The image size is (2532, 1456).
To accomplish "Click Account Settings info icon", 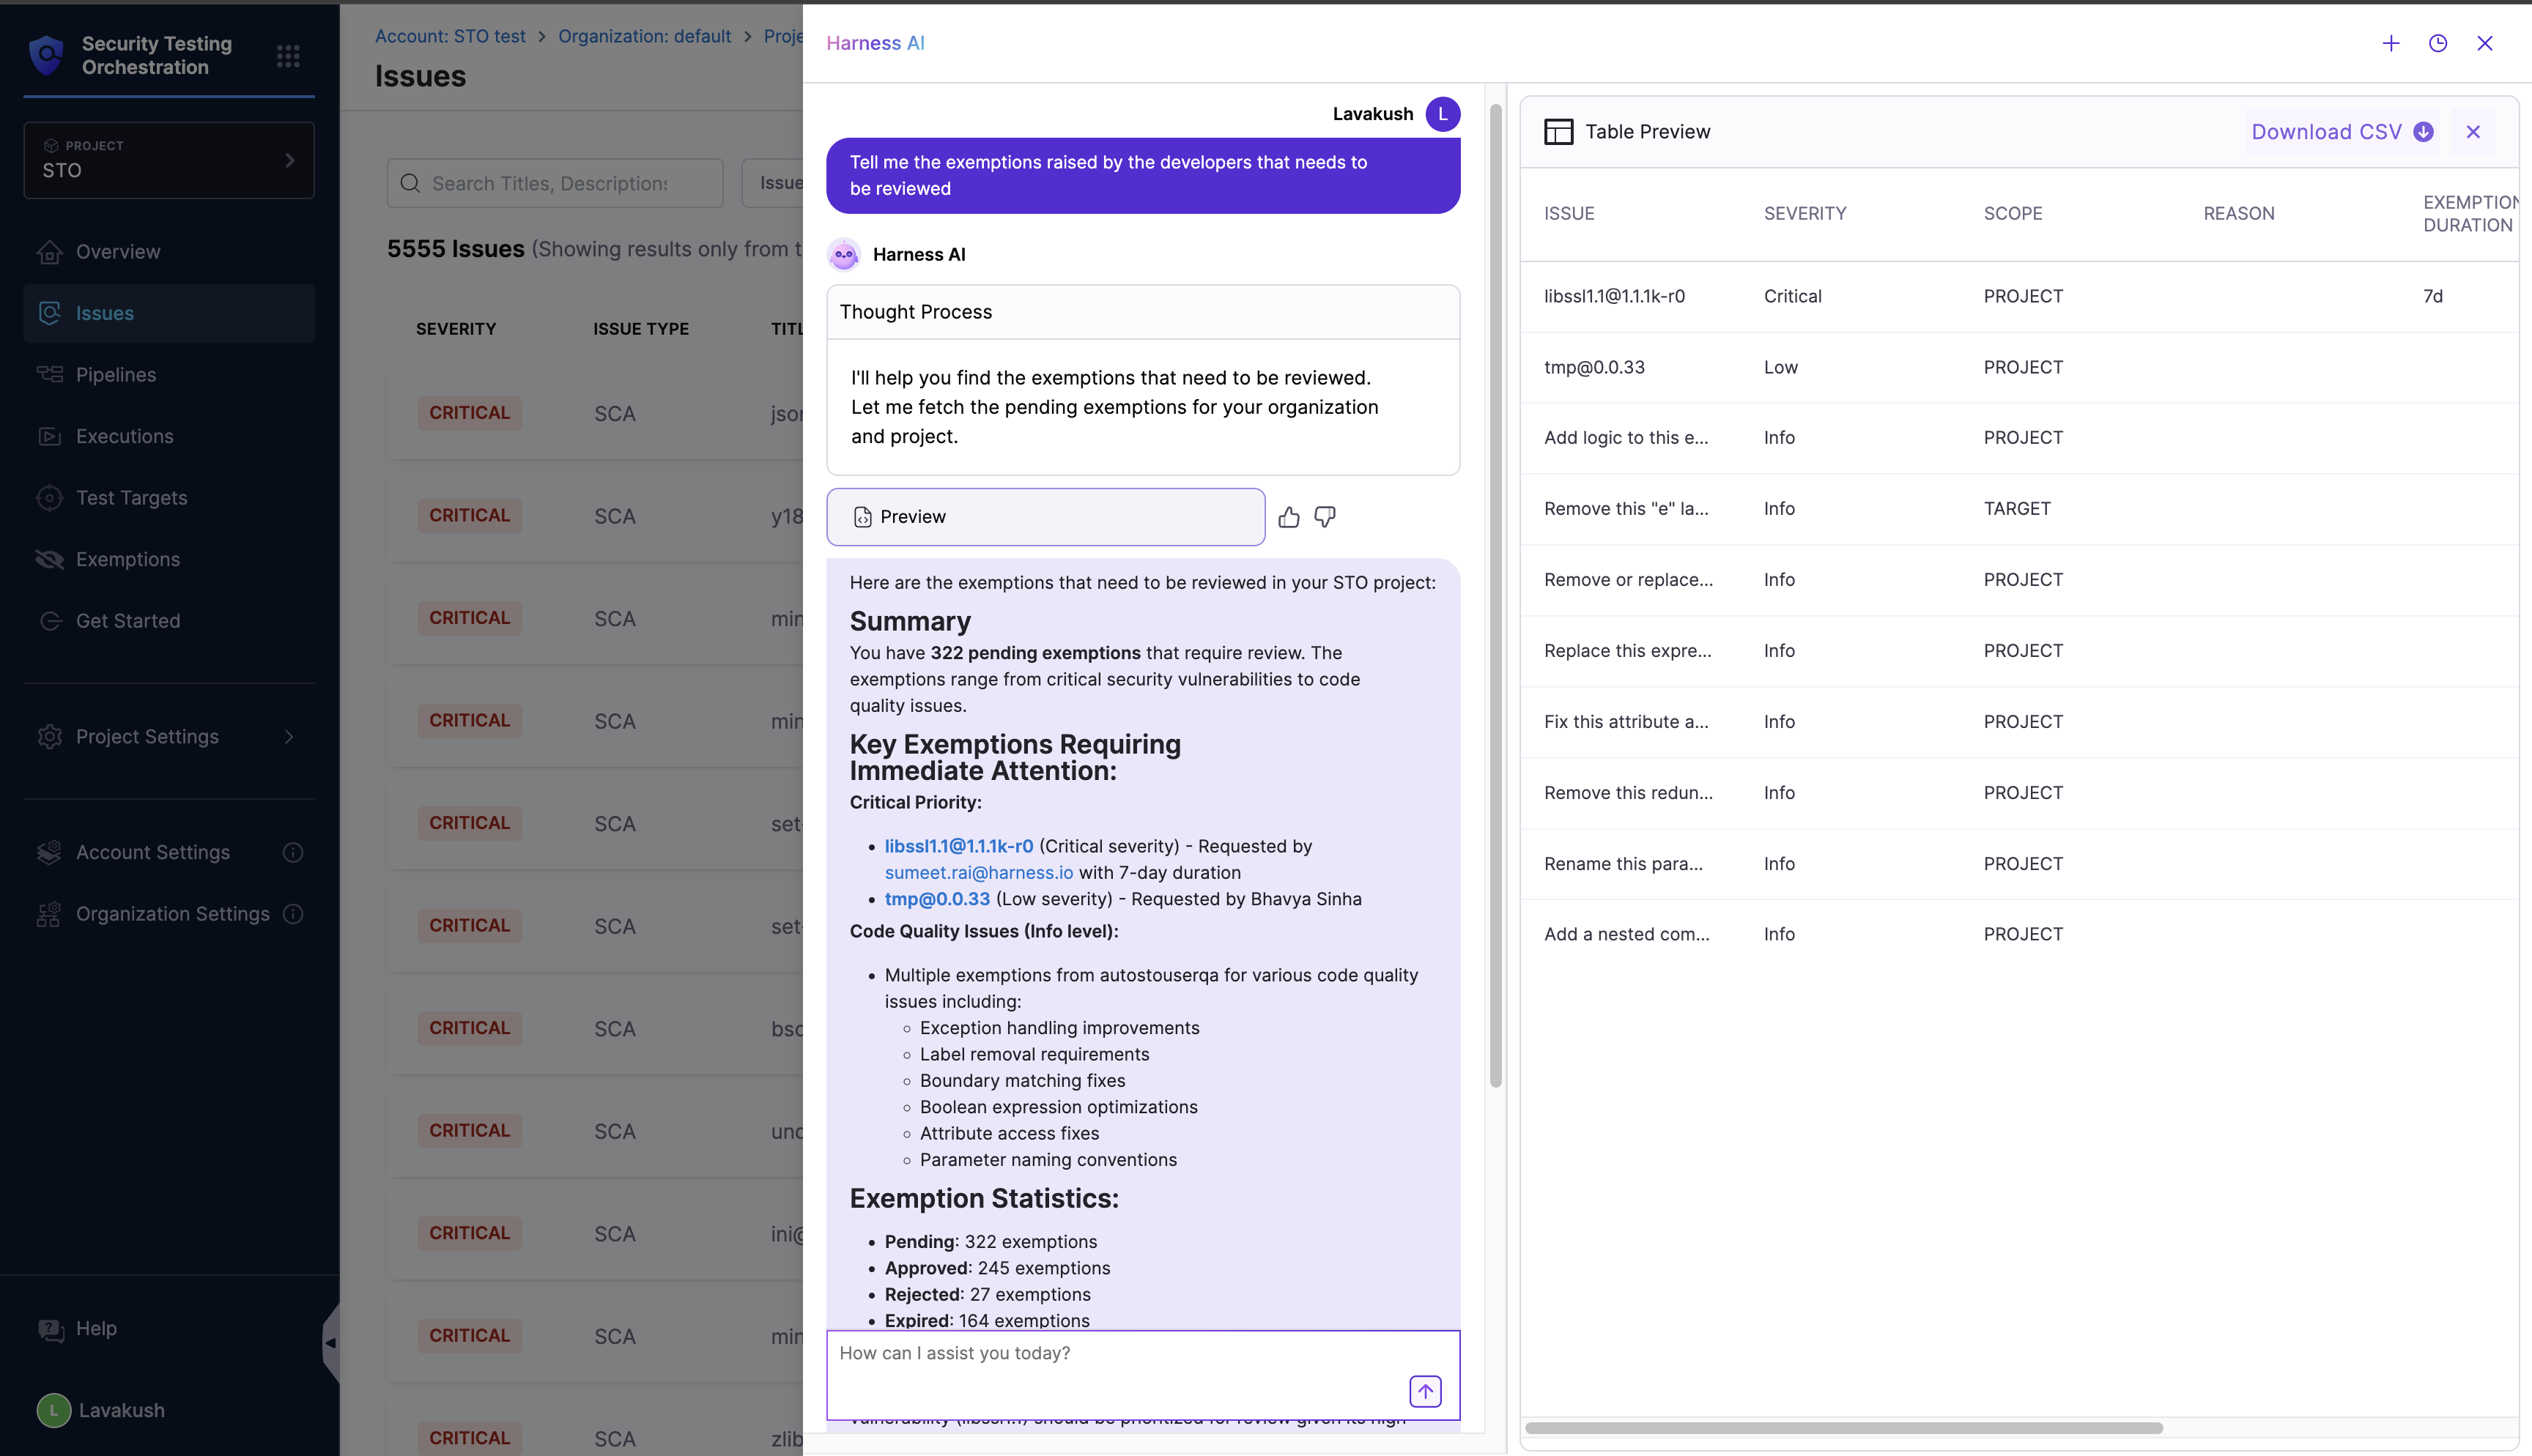I will (292, 852).
